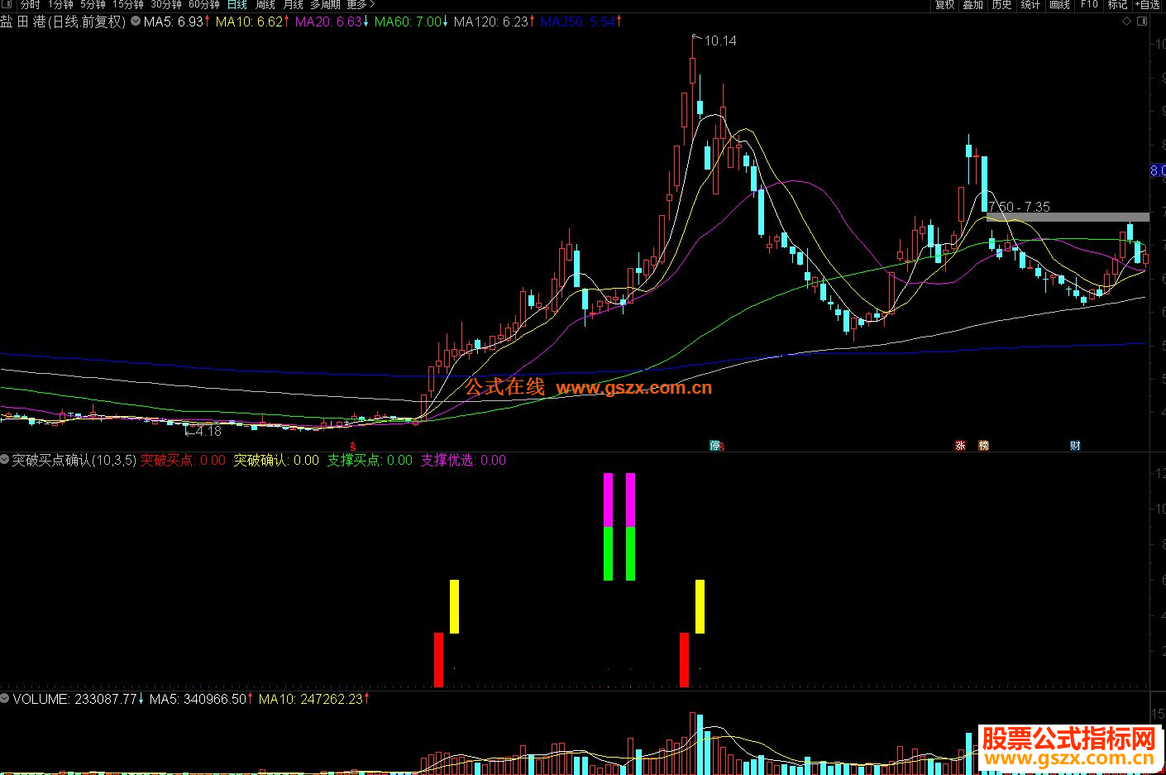Click the 支撑优选: 0.00 value
The height and width of the screenshot is (775, 1166).
coord(463,460)
